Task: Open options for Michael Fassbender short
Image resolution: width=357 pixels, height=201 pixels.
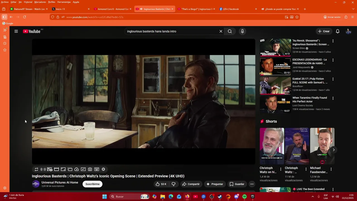Action: pyautogui.click(x=331, y=169)
